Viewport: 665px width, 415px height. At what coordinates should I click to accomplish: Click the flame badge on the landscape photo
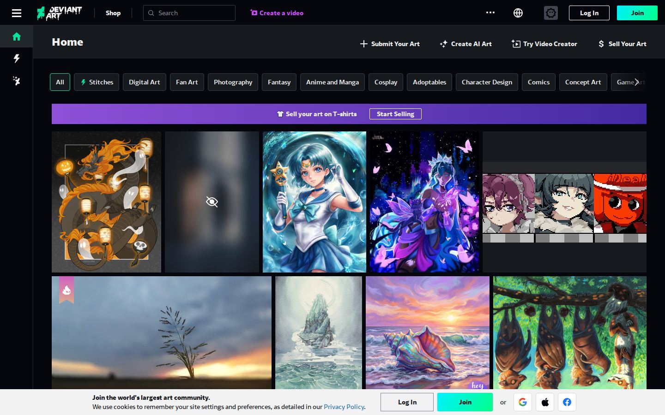click(x=66, y=290)
